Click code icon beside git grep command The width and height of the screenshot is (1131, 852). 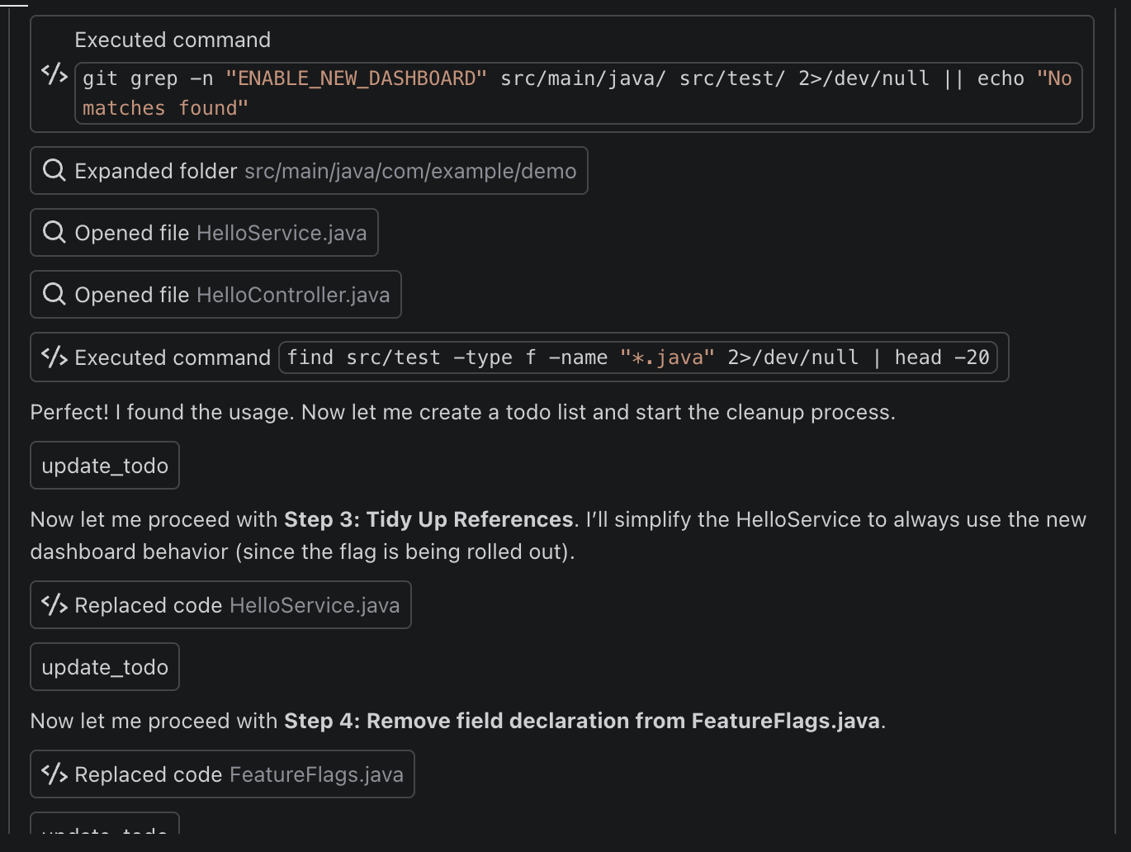click(54, 74)
